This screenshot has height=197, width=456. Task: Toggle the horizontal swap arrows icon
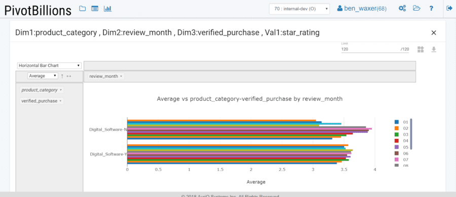coord(68,76)
